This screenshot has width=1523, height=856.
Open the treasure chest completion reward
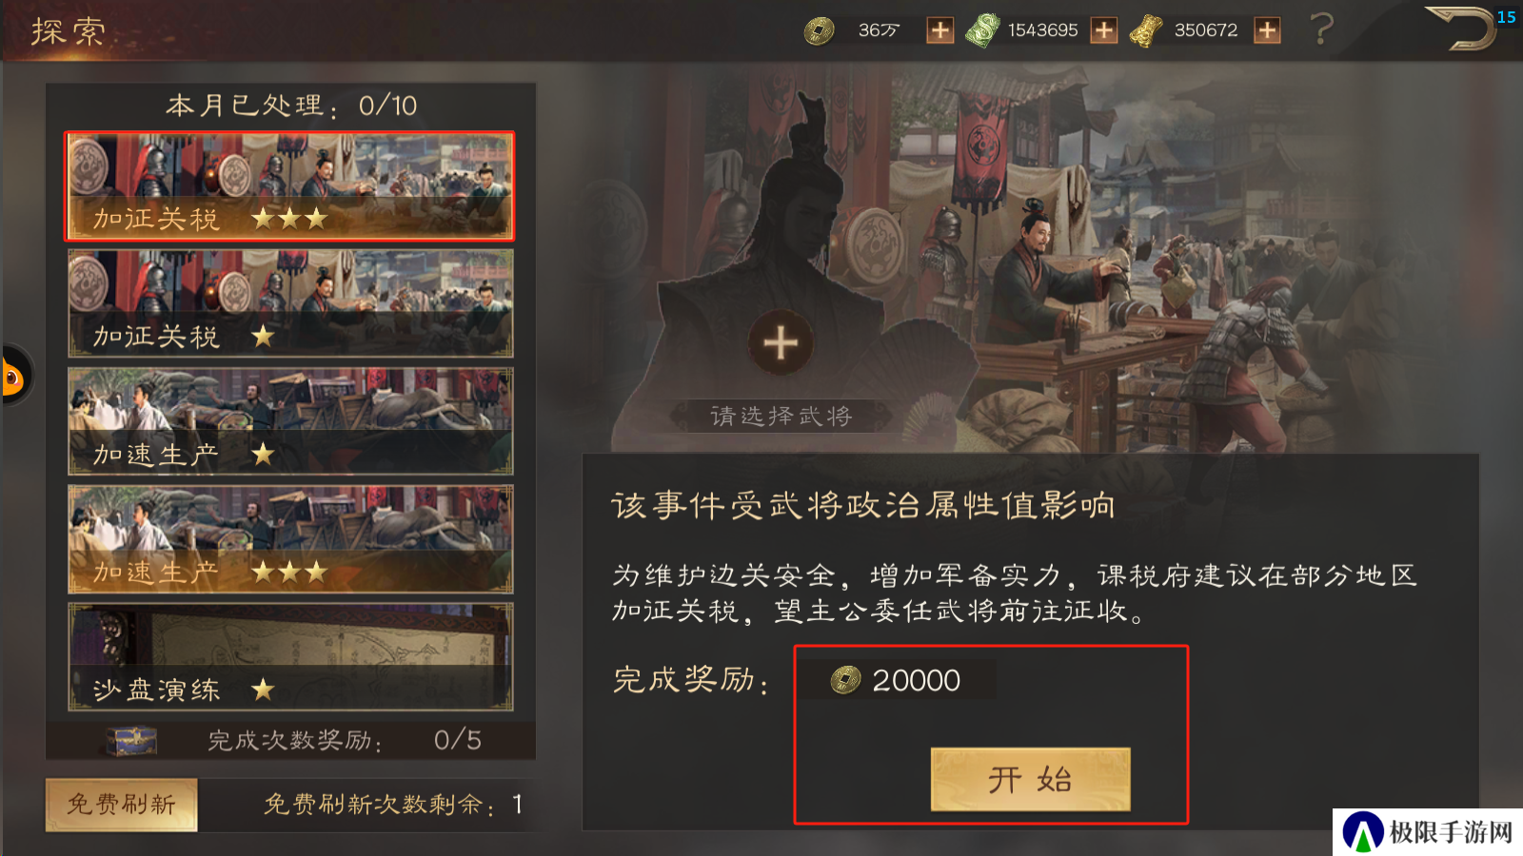pos(131,740)
